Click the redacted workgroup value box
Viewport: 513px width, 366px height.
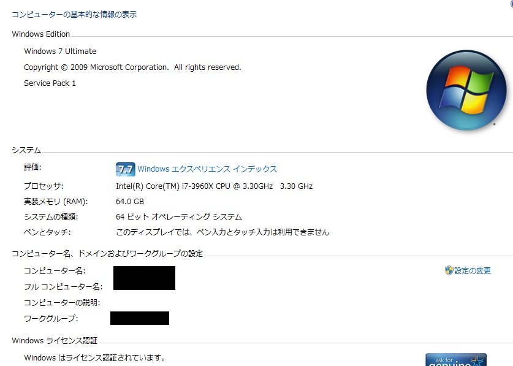point(139,318)
